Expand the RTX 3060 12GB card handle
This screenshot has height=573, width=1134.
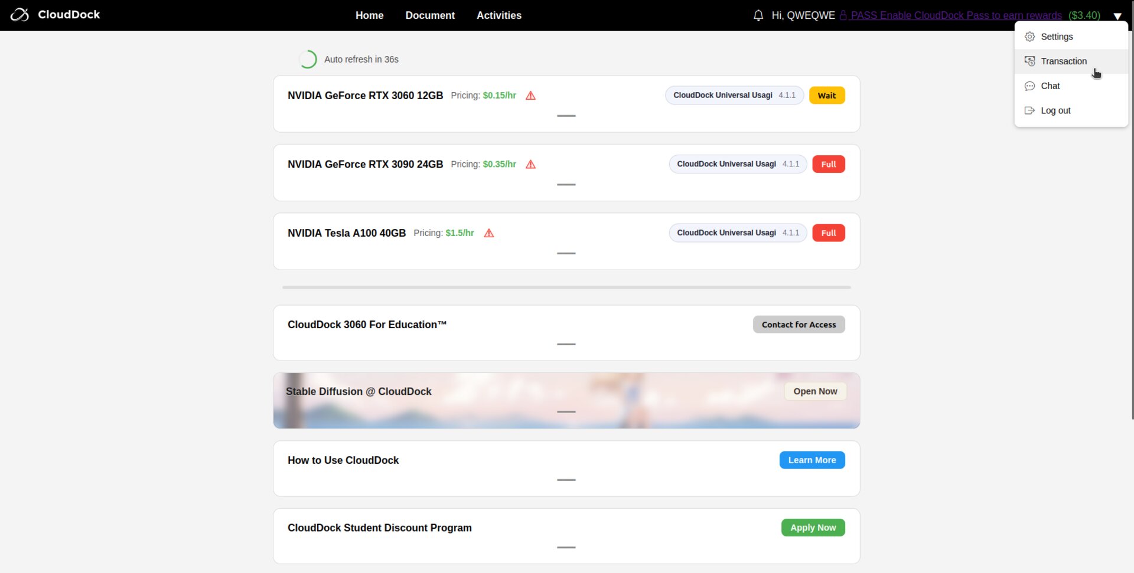(566, 116)
